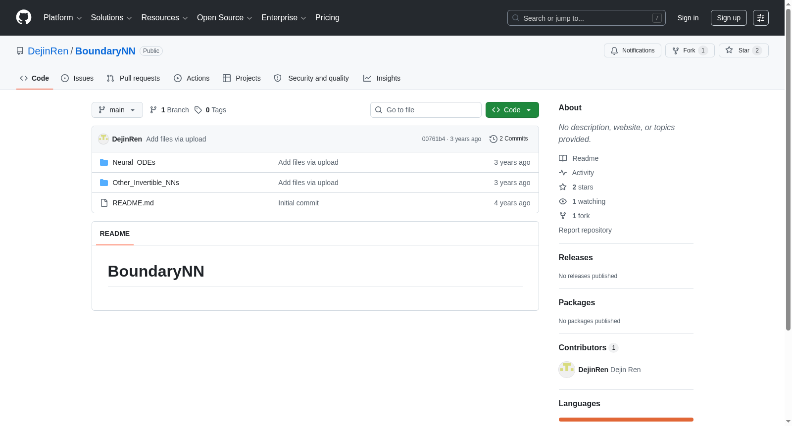Screen dimensions: 792x426
Task: Click the commit hash 00761b4
Action: point(434,139)
